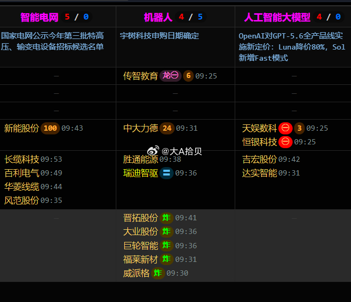The height and width of the screenshot is (302, 351).
Task: Open stock 福莱新材
Action: point(141,259)
